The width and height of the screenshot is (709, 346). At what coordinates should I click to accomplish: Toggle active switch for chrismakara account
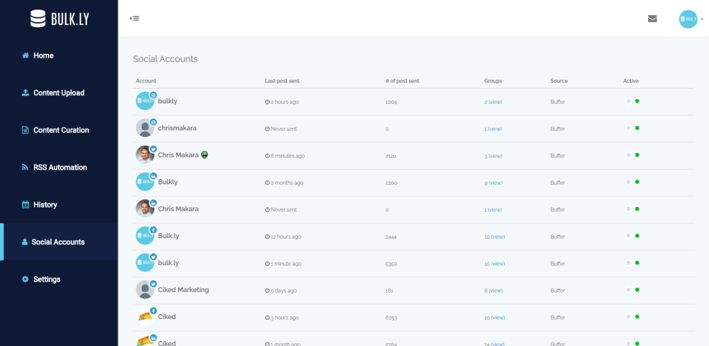[632, 128]
